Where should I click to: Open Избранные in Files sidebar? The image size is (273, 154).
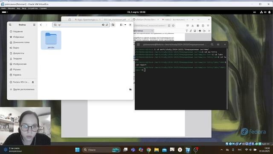click(22, 37)
